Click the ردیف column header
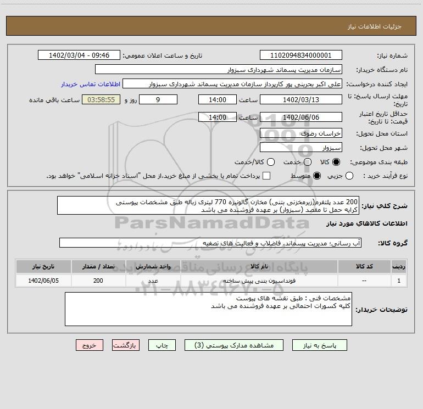423x409 pixels. (399, 266)
